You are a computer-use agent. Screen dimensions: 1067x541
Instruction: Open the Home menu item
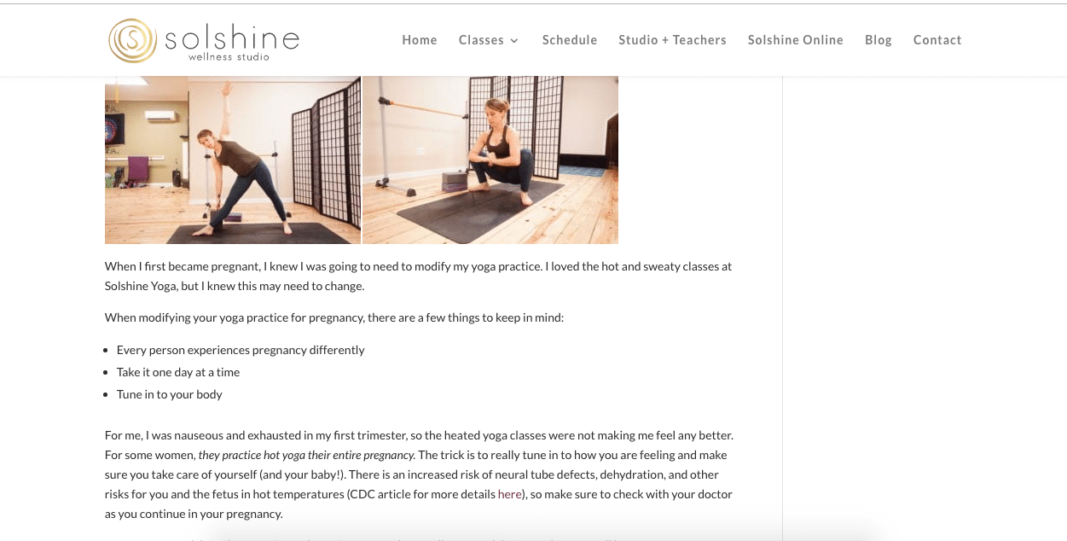pos(420,40)
